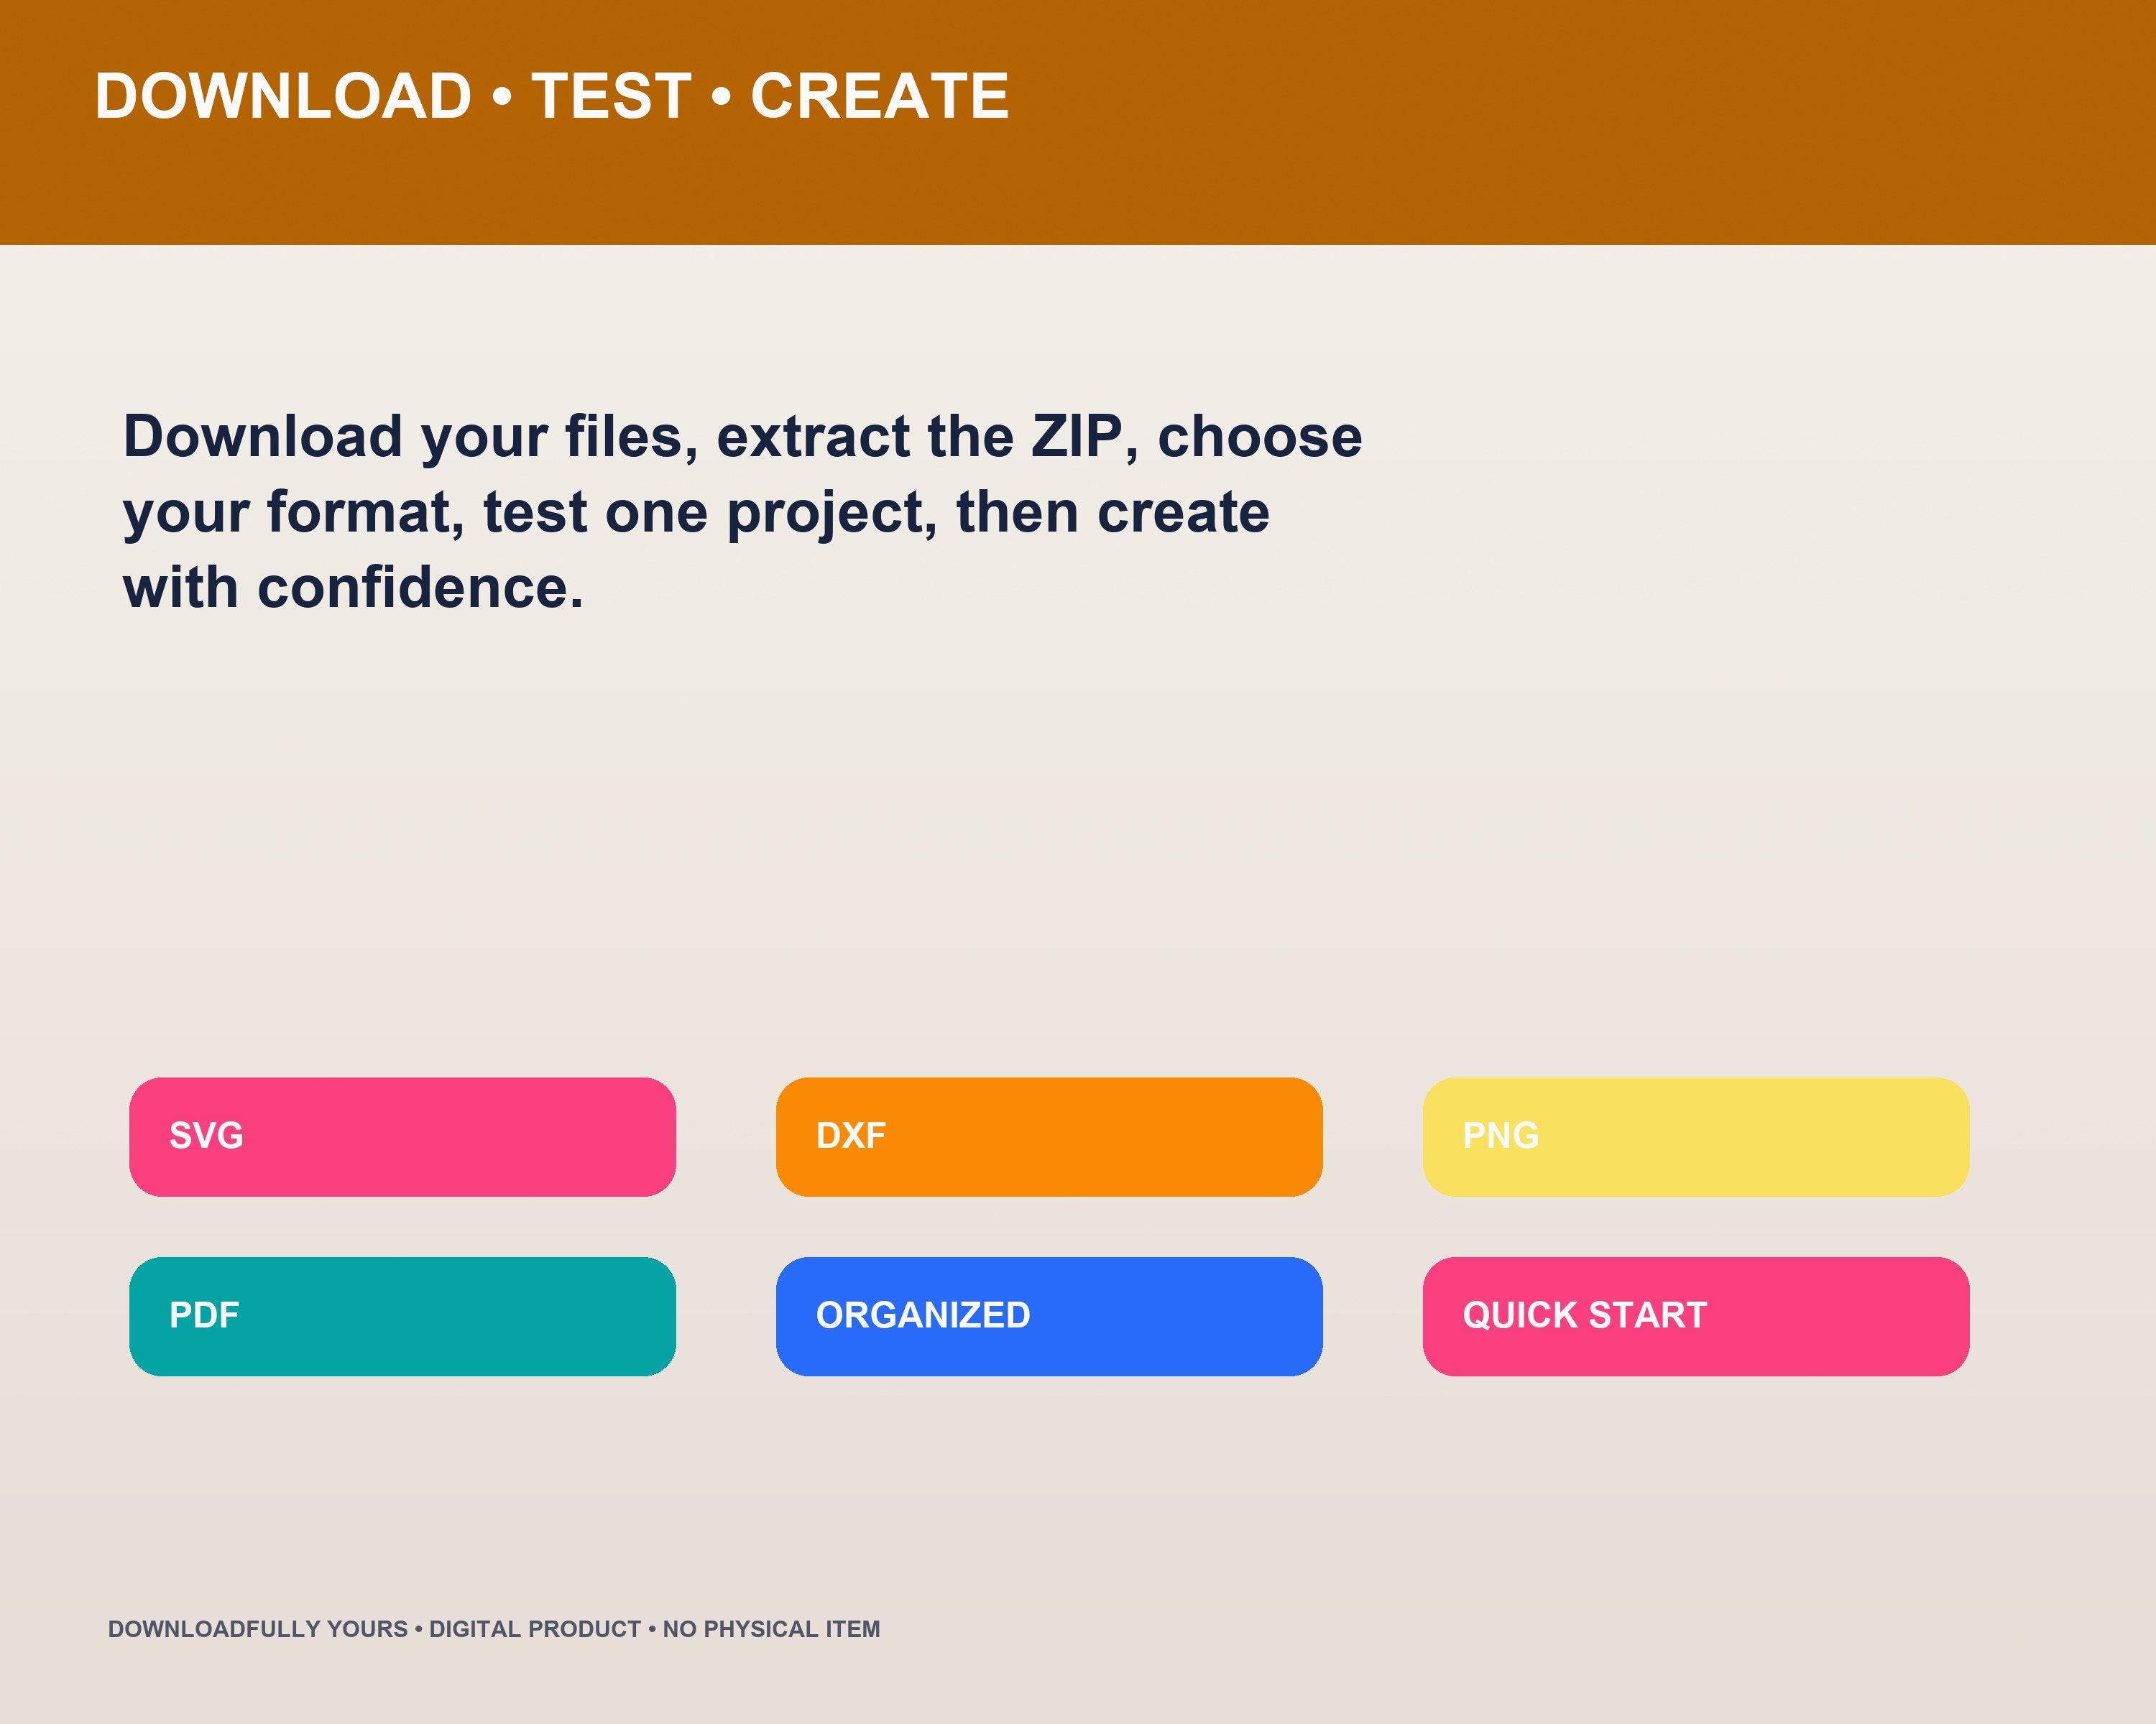Image resolution: width=2156 pixels, height=1724 pixels.
Task: Select the orange DXF button
Action: tap(1049, 1136)
